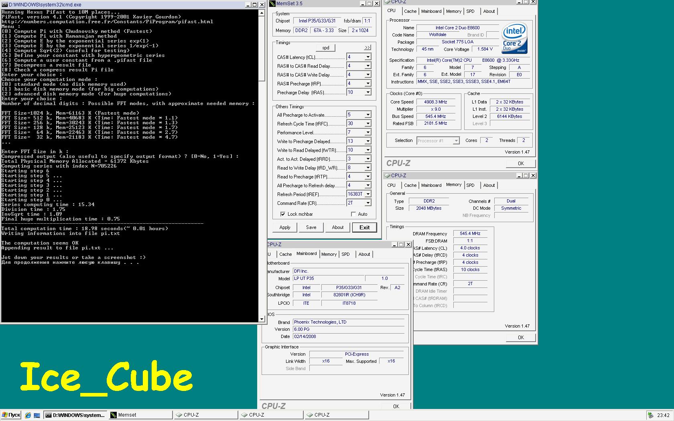Click OK in CPU-Z Mainboard window
Image resolution: width=674 pixels, height=421 pixels.
point(396,407)
